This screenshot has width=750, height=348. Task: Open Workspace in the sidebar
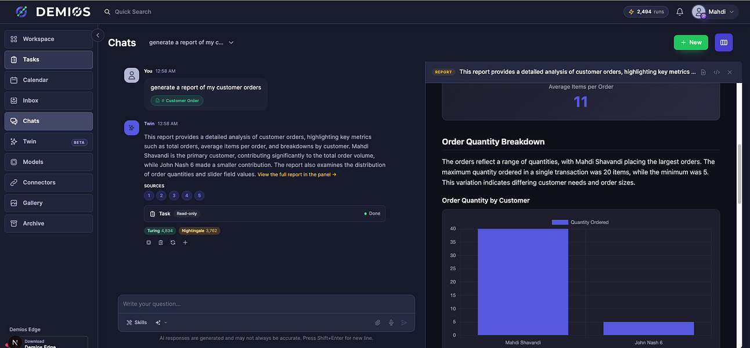click(x=49, y=39)
